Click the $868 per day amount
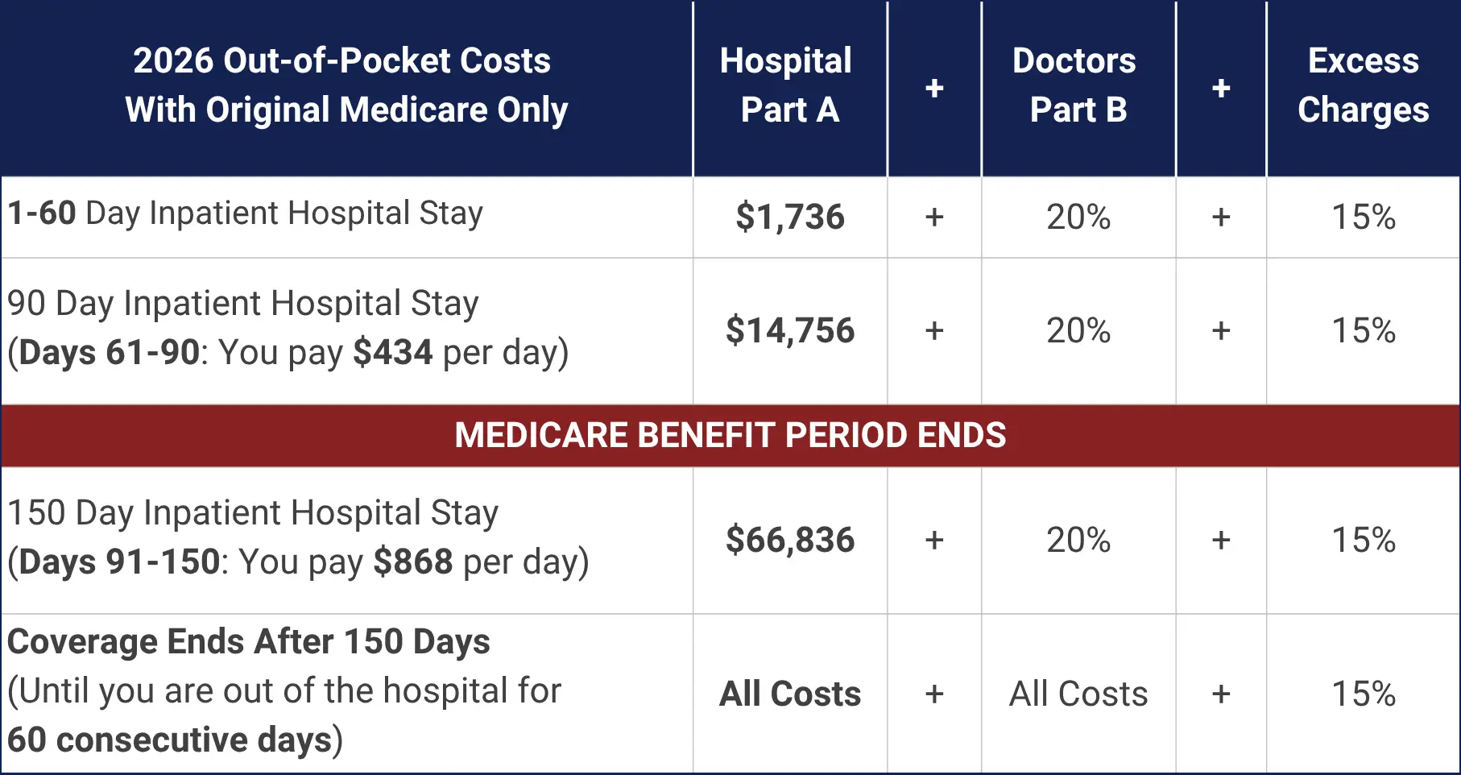Screen dimensions: 1461x775 tap(413, 562)
